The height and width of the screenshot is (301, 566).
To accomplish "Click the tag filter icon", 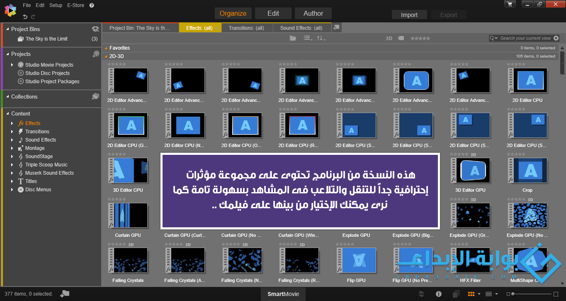I will point(401,38).
